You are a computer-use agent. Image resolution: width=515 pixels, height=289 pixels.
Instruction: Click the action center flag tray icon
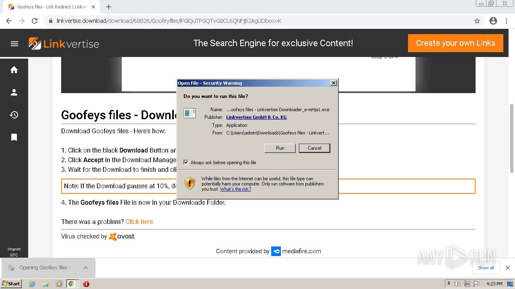pos(477,284)
